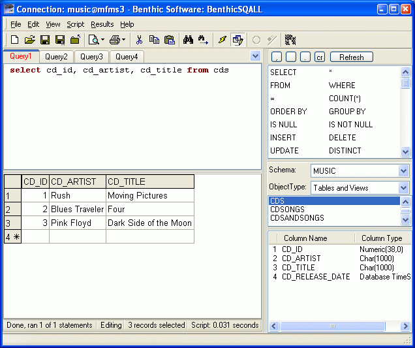
Task: Open the query tab list dropdown
Action: tap(255, 56)
